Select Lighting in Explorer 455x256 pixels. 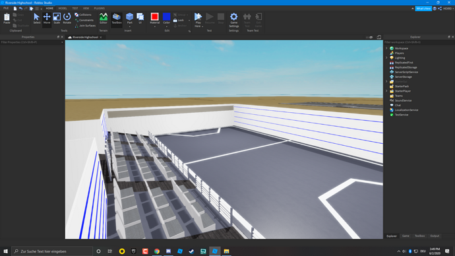click(x=400, y=58)
